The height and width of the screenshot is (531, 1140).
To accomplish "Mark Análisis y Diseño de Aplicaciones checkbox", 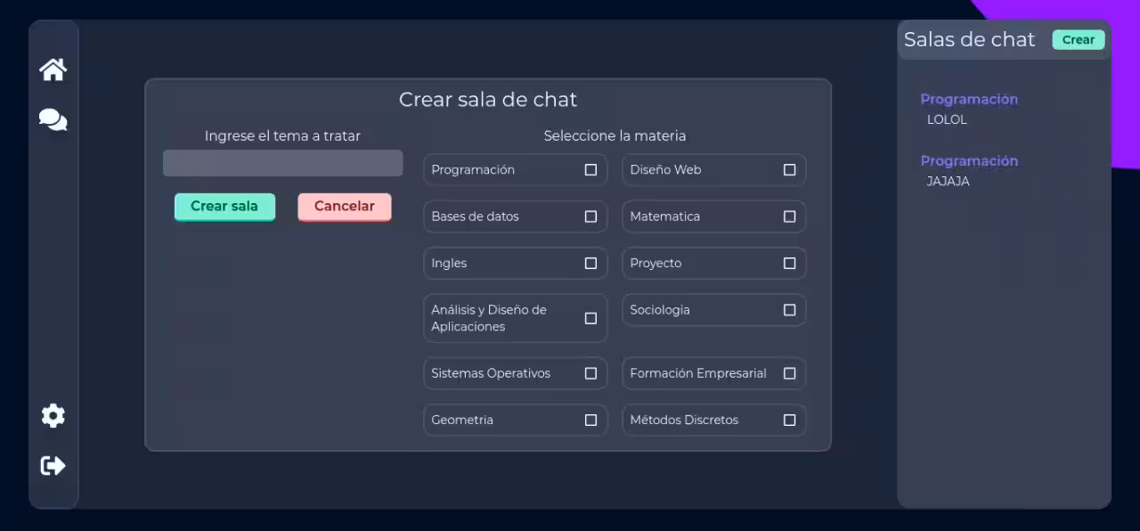I will point(590,318).
